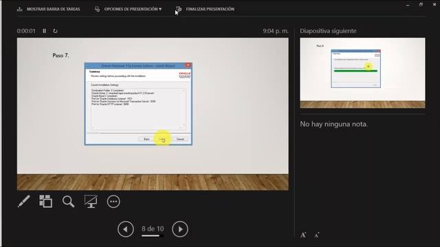Advance to next slide arrow
Screen dimensions: 440x247
click(180, 229)
